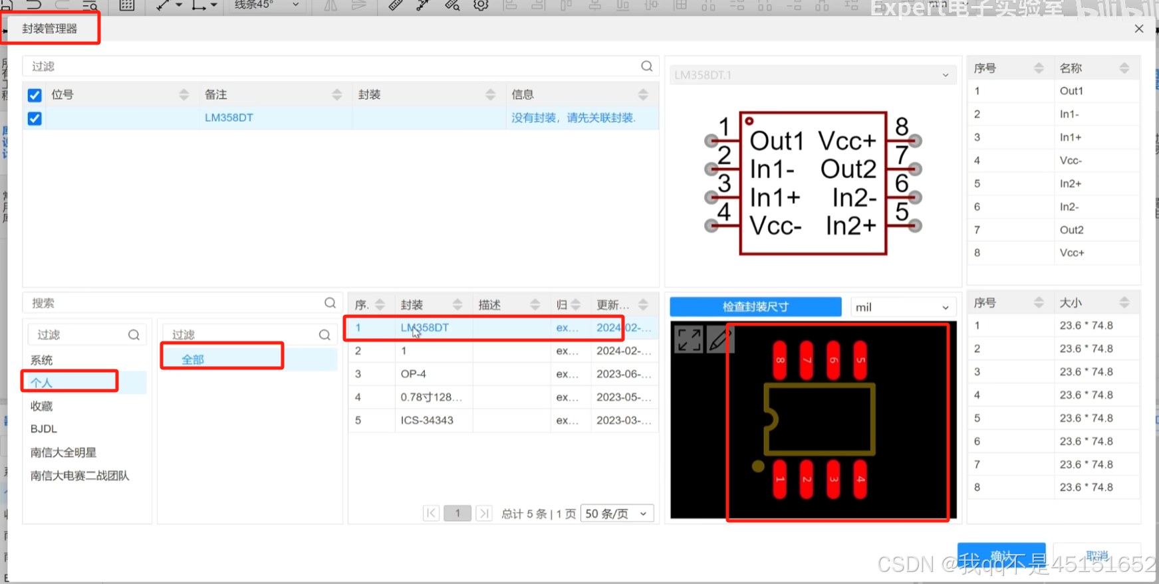Click the magnifier icon in the 搜索 box
Image resolution: width=1159 pixels, height=584 pixels.
tap(330, 303)
